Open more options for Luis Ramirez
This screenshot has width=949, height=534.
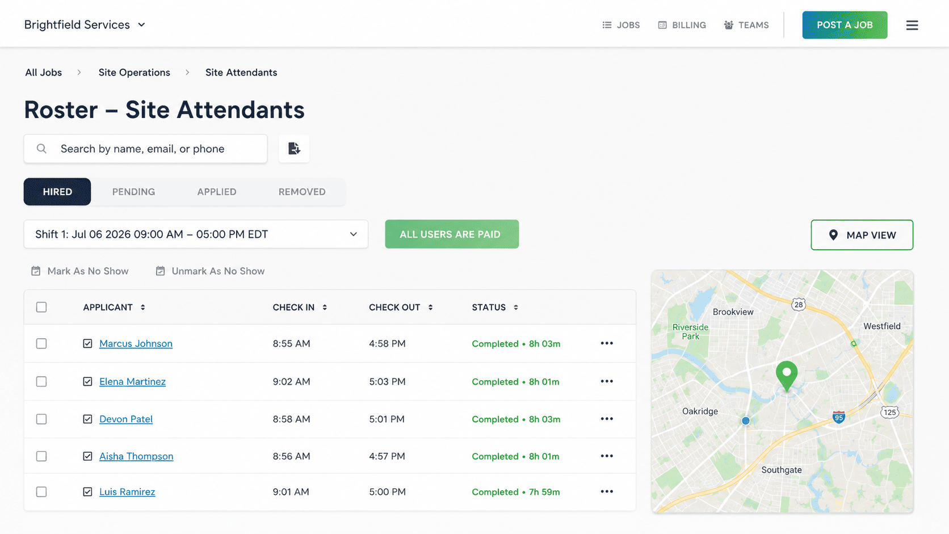(607, 491)
